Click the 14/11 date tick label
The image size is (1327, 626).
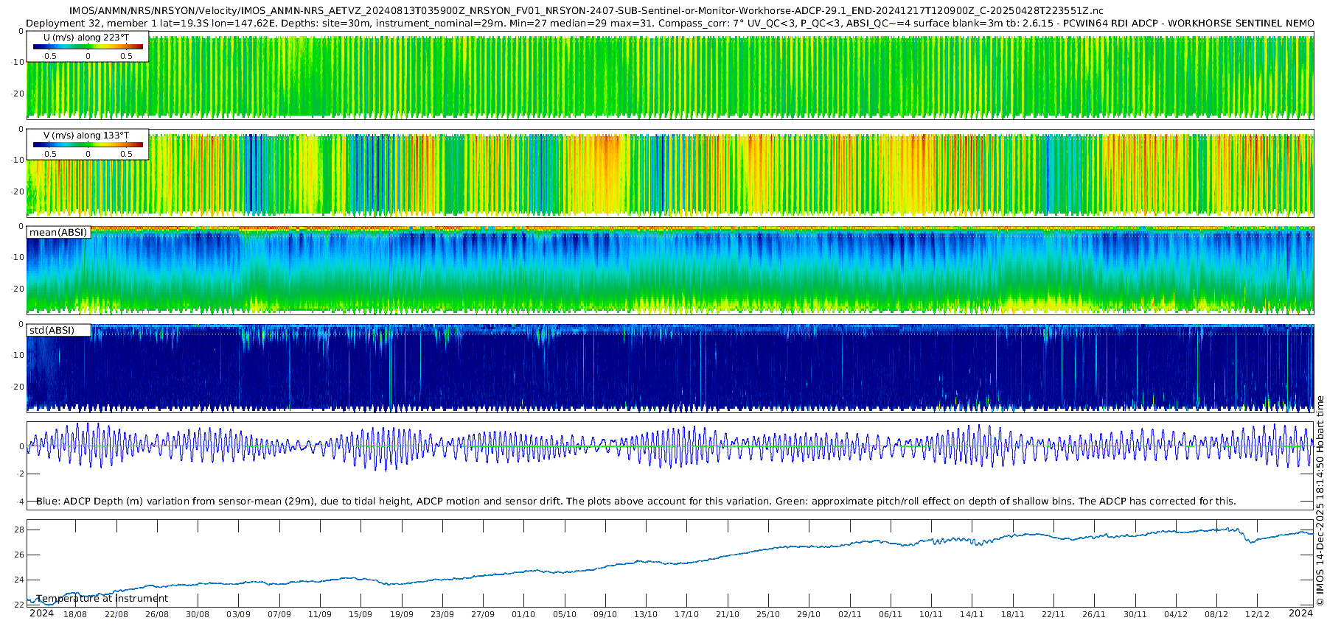(x=972, y=614)
